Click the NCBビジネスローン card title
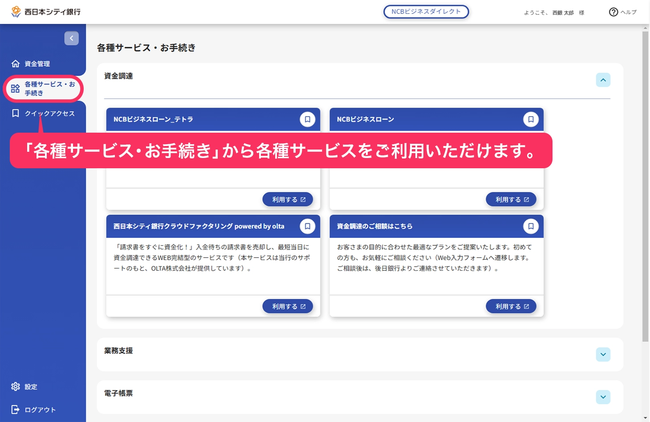This screenshot has width=650, height=422. pos(366,119)
